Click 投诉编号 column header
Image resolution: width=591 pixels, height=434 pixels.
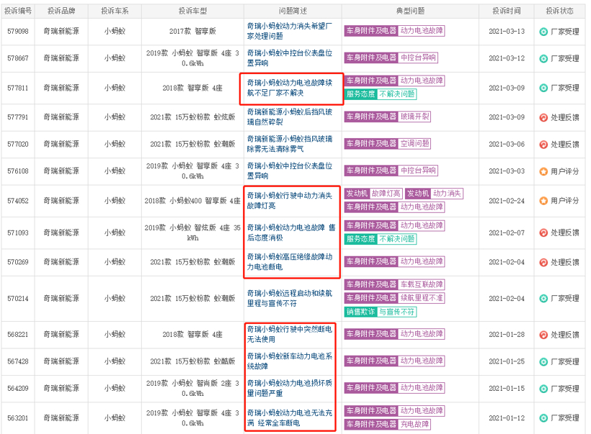pyautogui.click(x=18, y=12)
